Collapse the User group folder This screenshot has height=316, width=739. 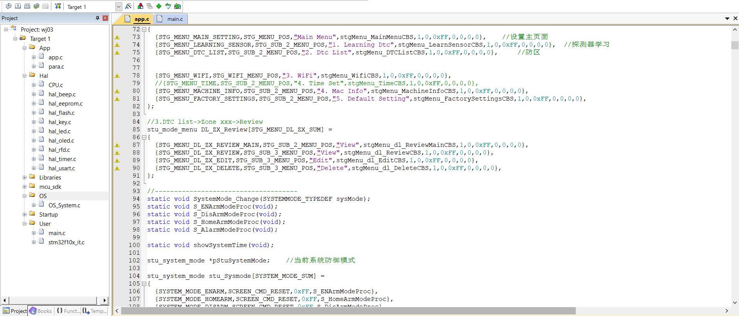[x=24, y=224]
